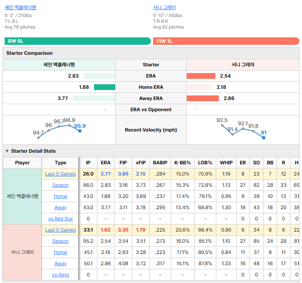
Task: Click the Player column header
Action: point(22,163)
